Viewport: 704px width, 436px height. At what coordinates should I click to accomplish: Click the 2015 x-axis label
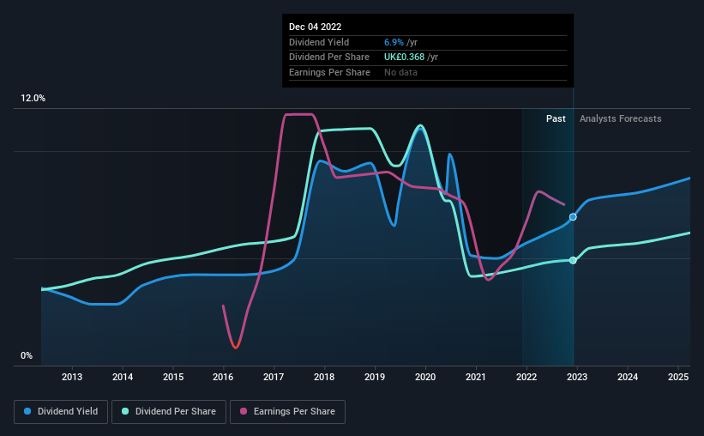173,377
